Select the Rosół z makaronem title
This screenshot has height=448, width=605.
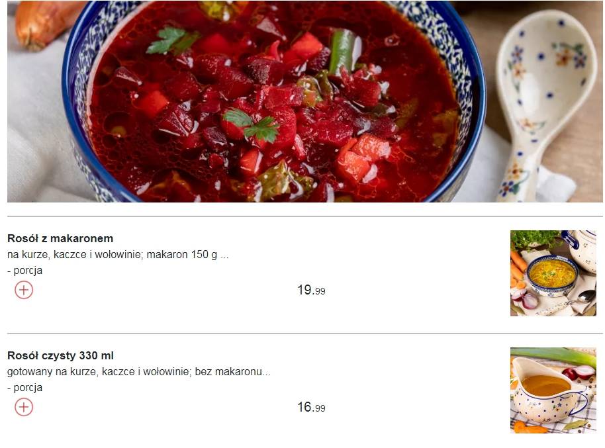pyautogui.click(x=60, y=238)
